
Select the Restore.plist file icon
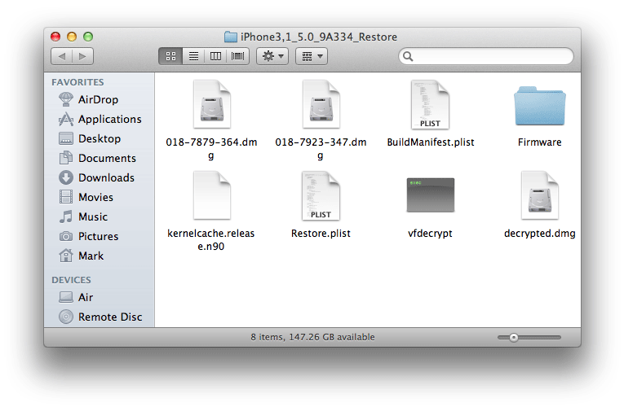321,195
